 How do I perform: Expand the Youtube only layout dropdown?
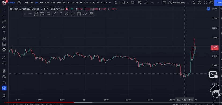coord(187,3)
